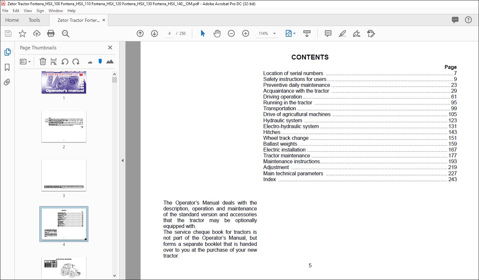
Task: Click the Save file icon
Action: [8, 33]
